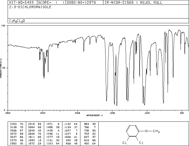Click the x-axis tick label '3000'
This screenshot has height=146, width=189.
point(43,113)
